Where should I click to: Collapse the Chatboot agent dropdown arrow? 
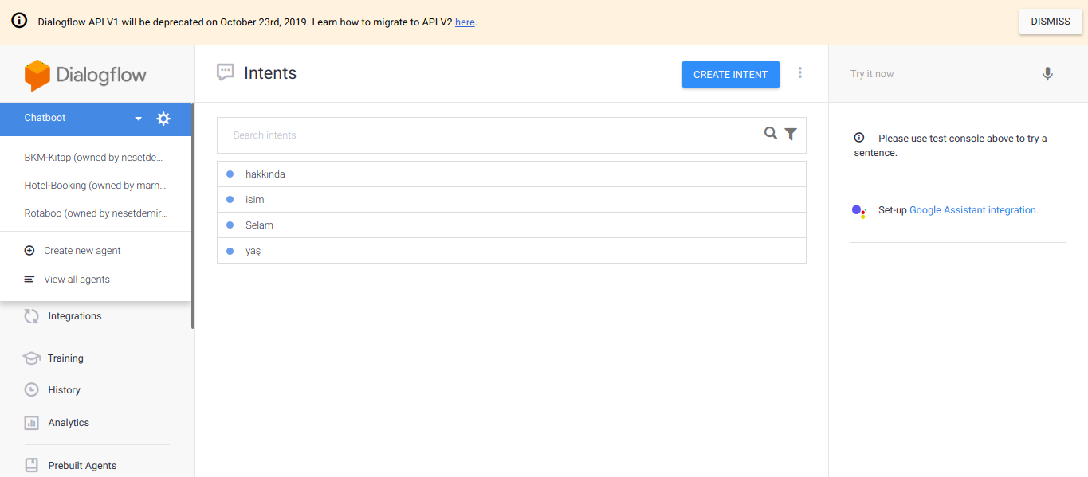click(138, 119)
